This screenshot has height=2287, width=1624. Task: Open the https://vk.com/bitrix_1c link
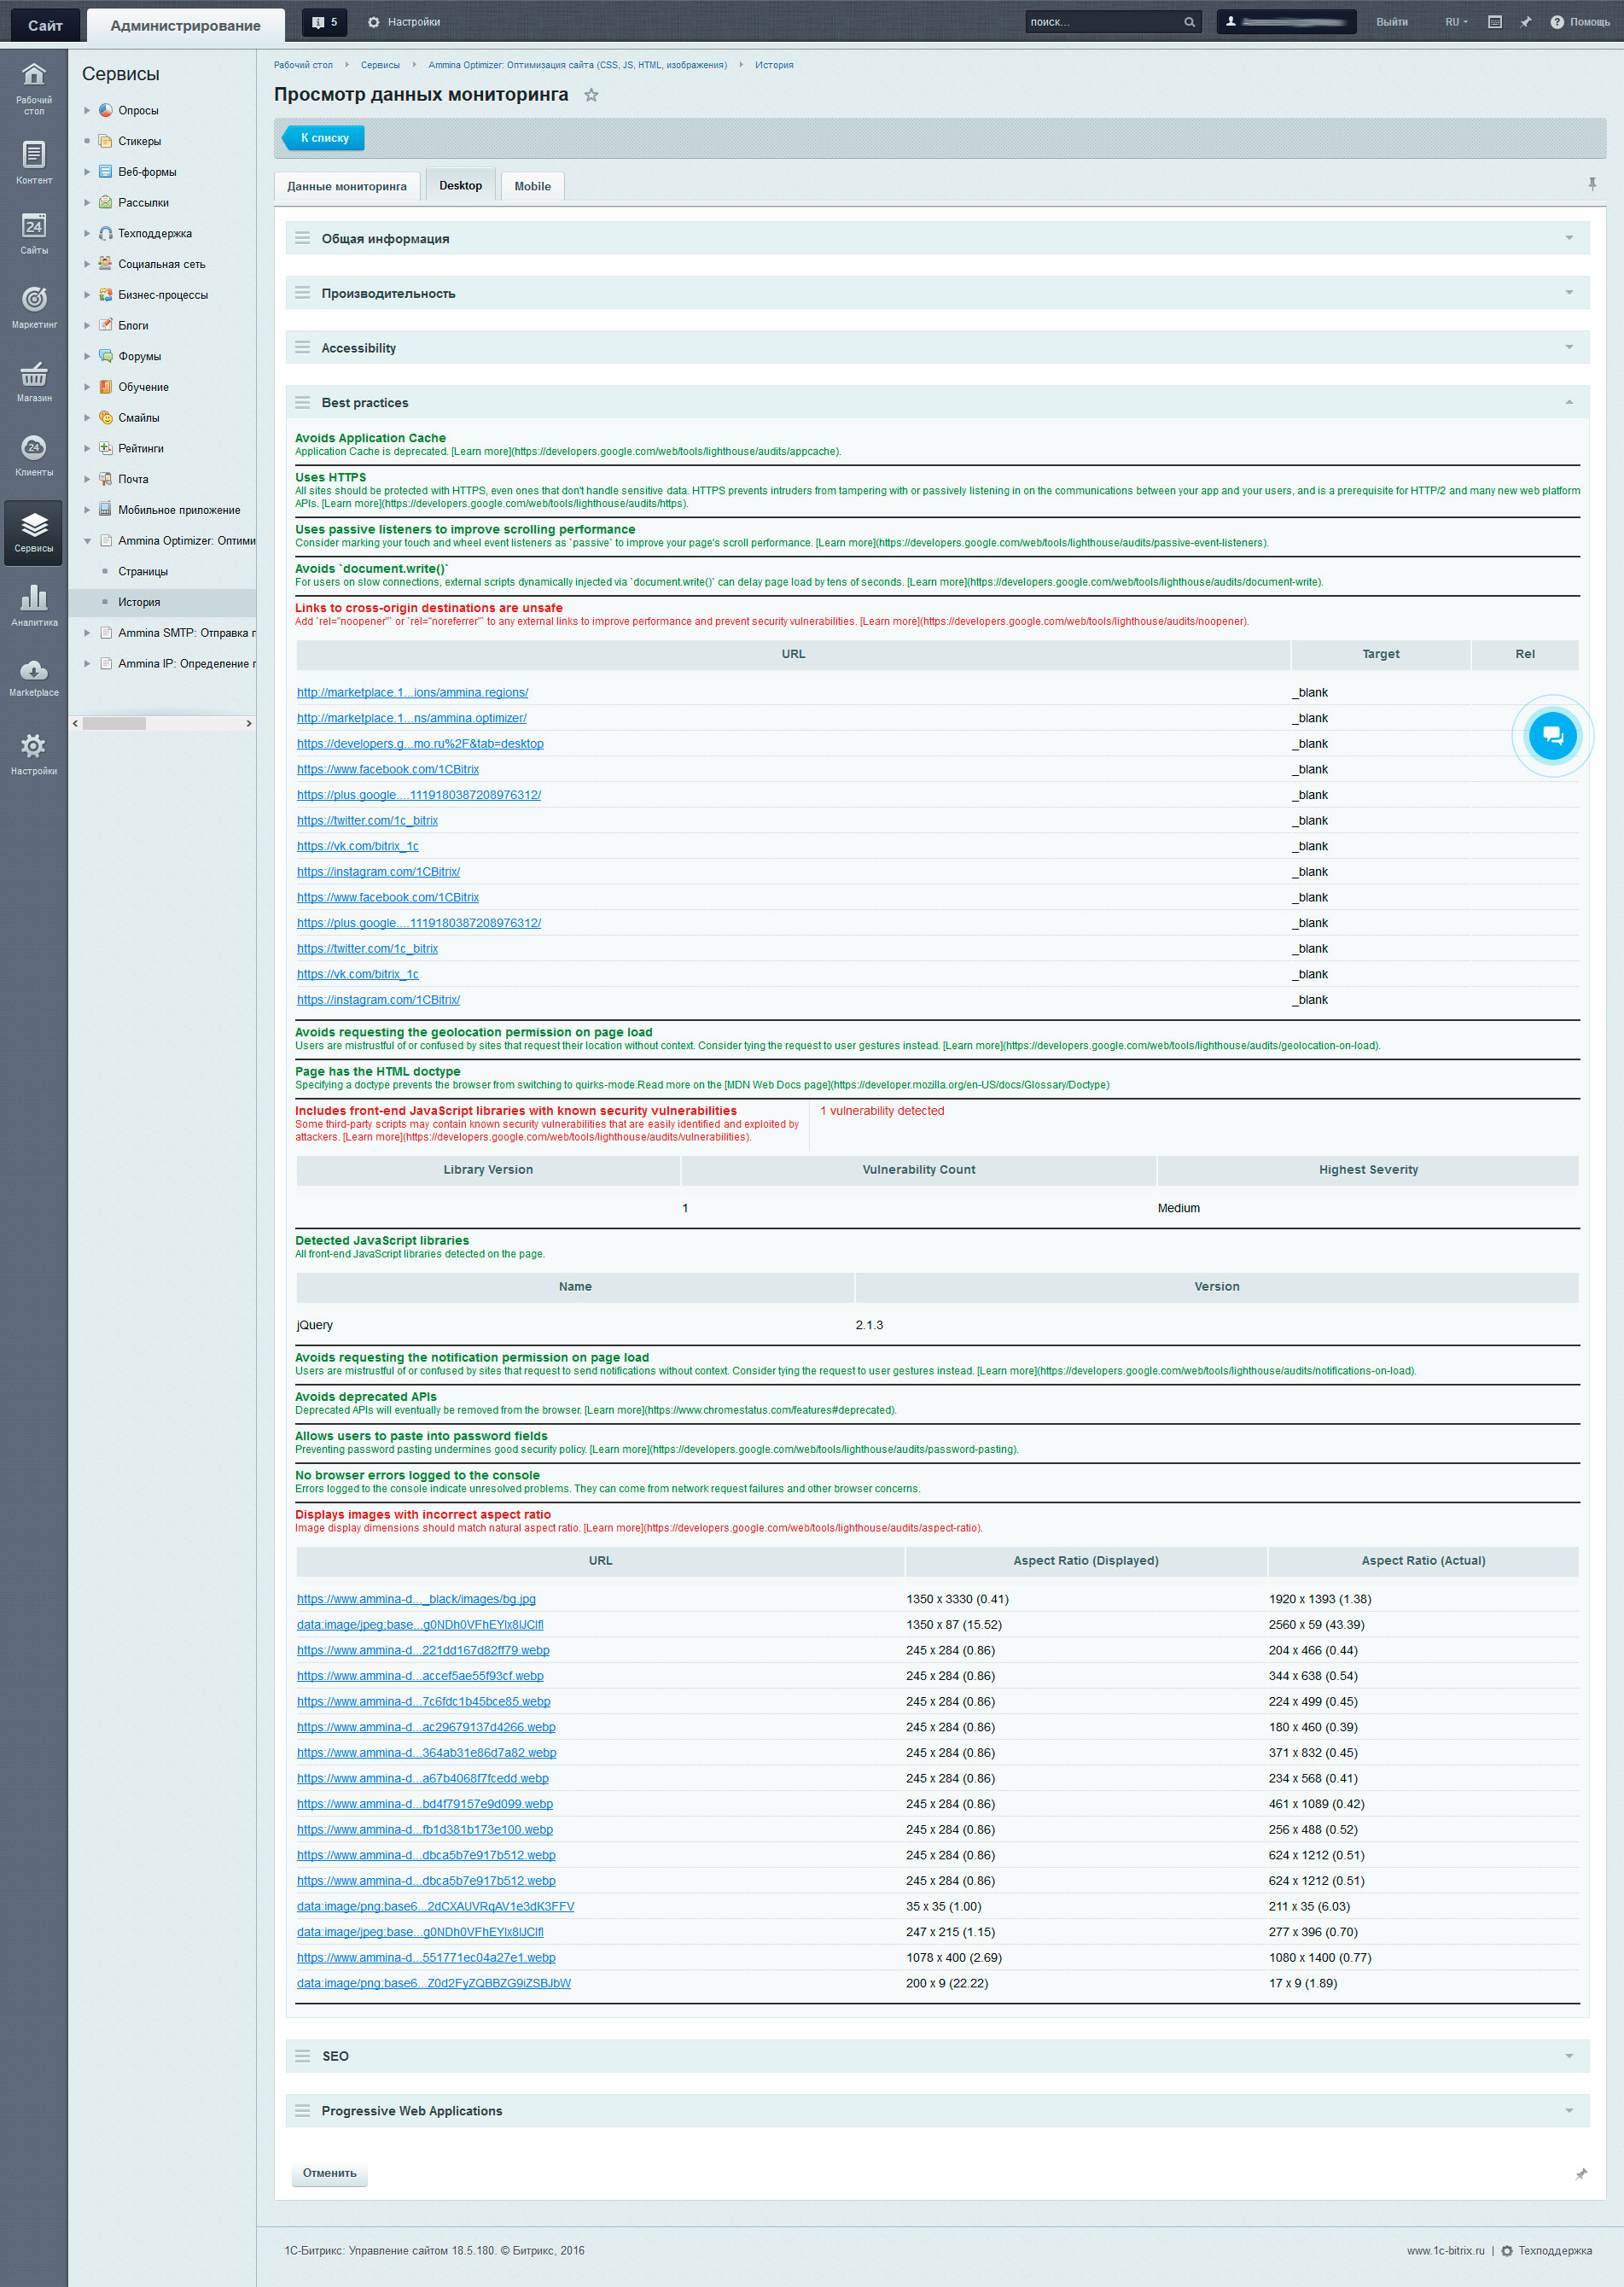click(x=357, y=846)
